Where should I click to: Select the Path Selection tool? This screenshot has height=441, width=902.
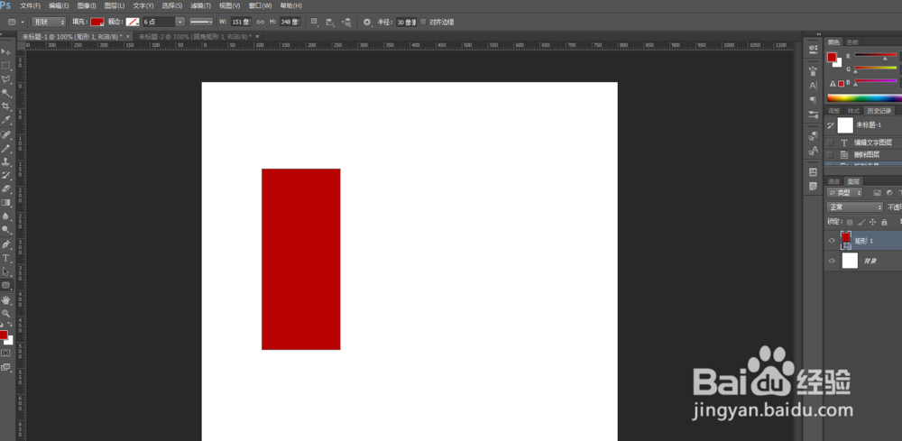5,271
